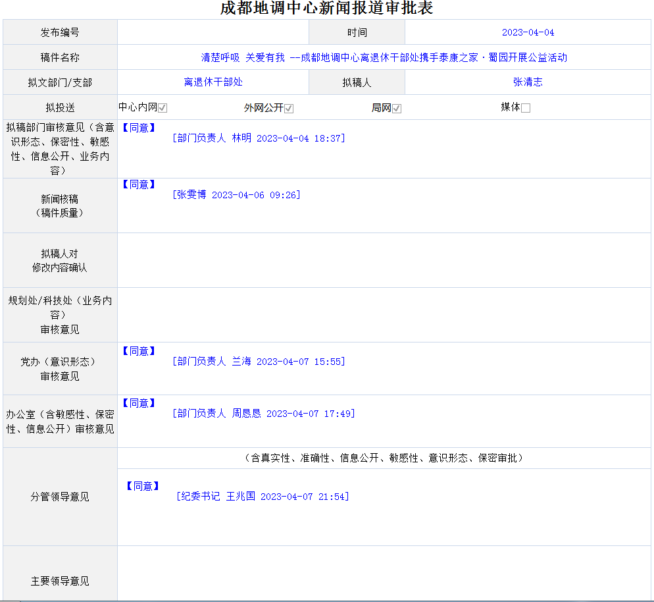Click 【同意】 in the 新闻核稿 row

(x=139, y=184)
